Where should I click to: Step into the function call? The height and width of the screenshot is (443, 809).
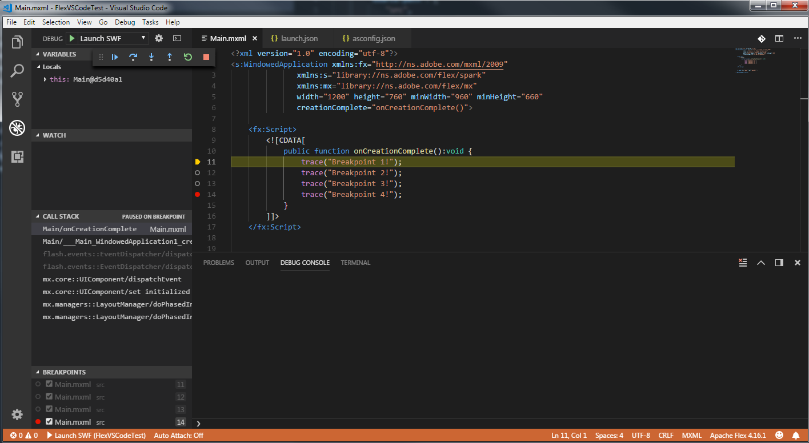click(151, 57)
